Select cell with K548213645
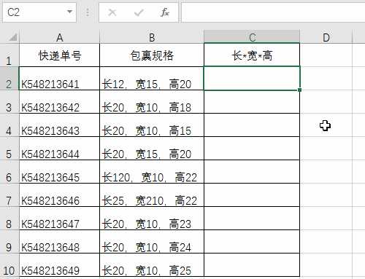Screen dimensions: 365x279 pyautogui.click(x=60, y=172)
